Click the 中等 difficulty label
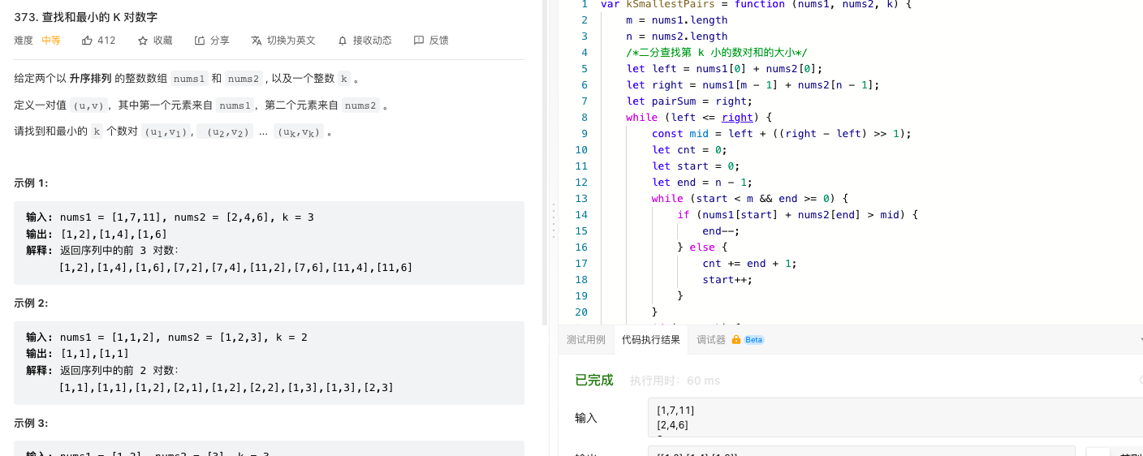This screenshot has height=456, width=1143. tap(51, 41)
